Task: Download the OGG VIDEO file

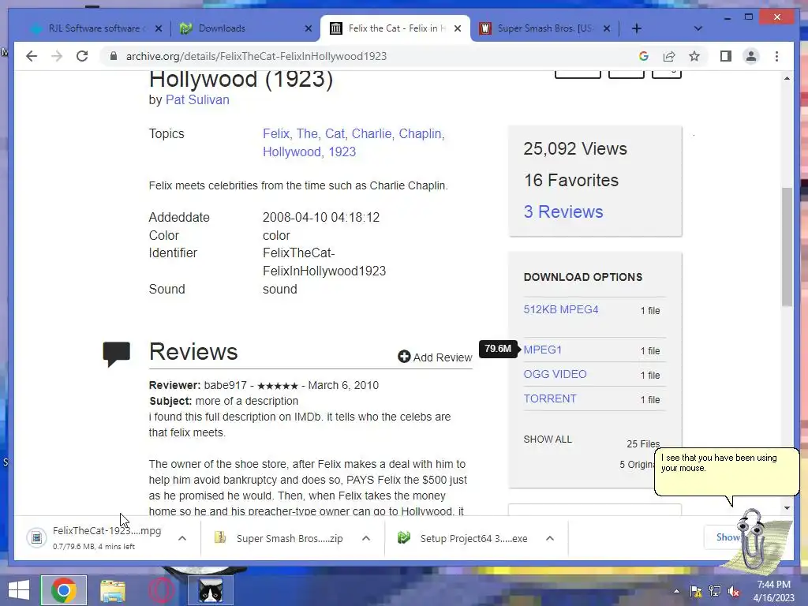Action: click(555, 374)
